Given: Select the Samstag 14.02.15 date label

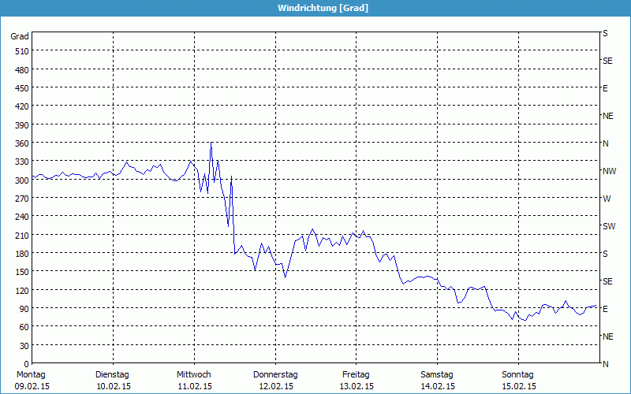Looking at the screenshot, I should coord(437,380).
